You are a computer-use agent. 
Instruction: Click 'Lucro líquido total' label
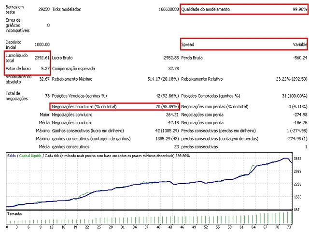pos(16,58)
